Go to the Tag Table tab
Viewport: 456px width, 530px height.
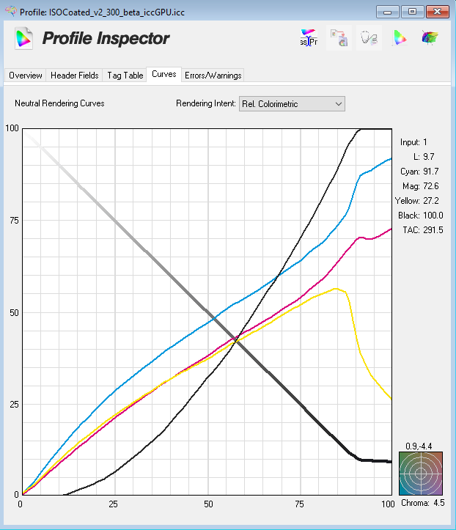[x=125, y=76]
